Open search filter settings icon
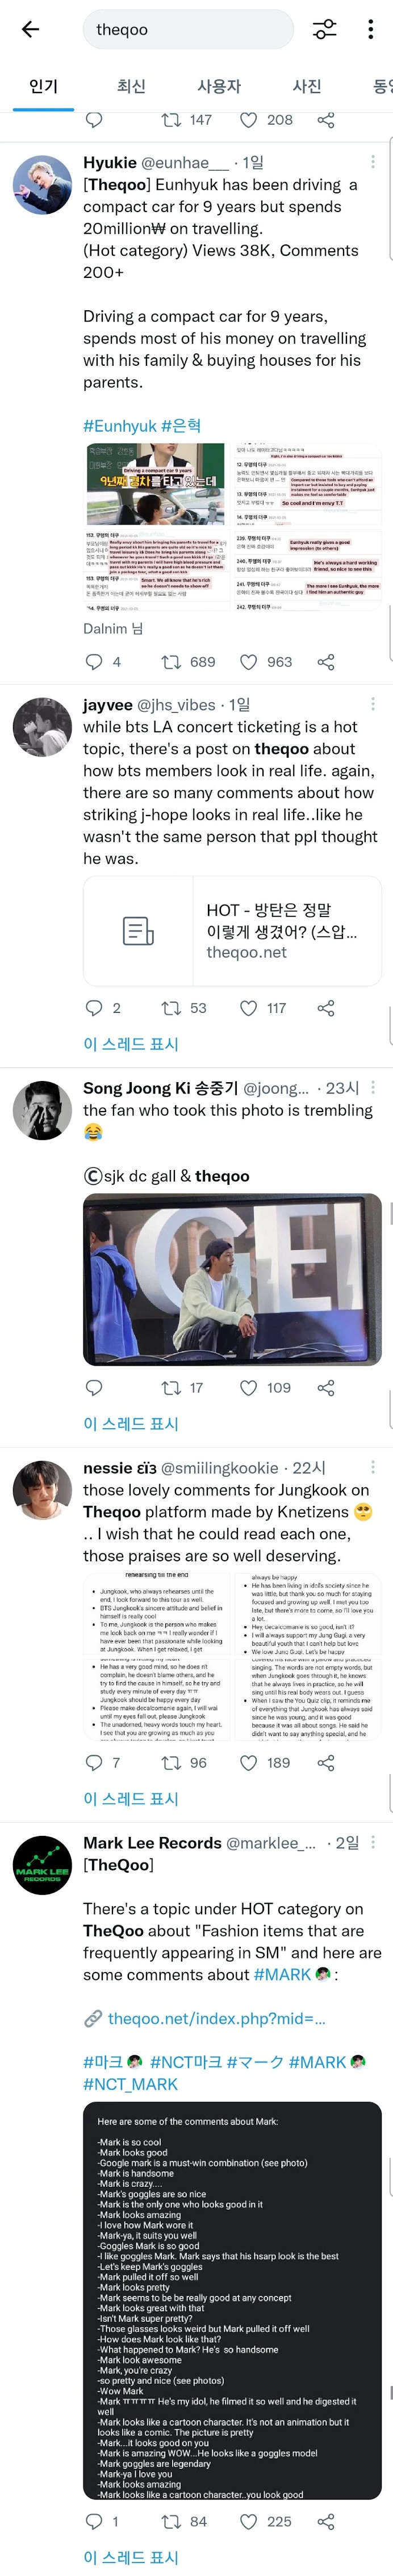Viewport: 393px width, 2576px height. (324, 29)
